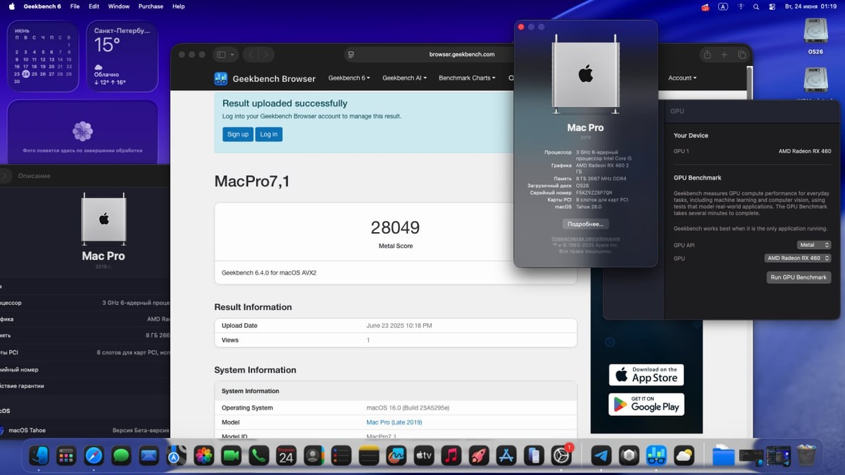The height and width of the screenshot is (475, 845).
Task: Click the regulatory certification link in About window
Action: [x=585, y=239]
